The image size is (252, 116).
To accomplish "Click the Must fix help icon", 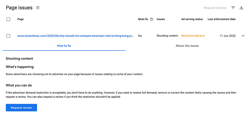I will tap(151, 19).
